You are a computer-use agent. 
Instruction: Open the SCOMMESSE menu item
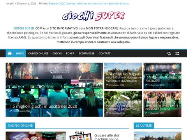(86, 53)
